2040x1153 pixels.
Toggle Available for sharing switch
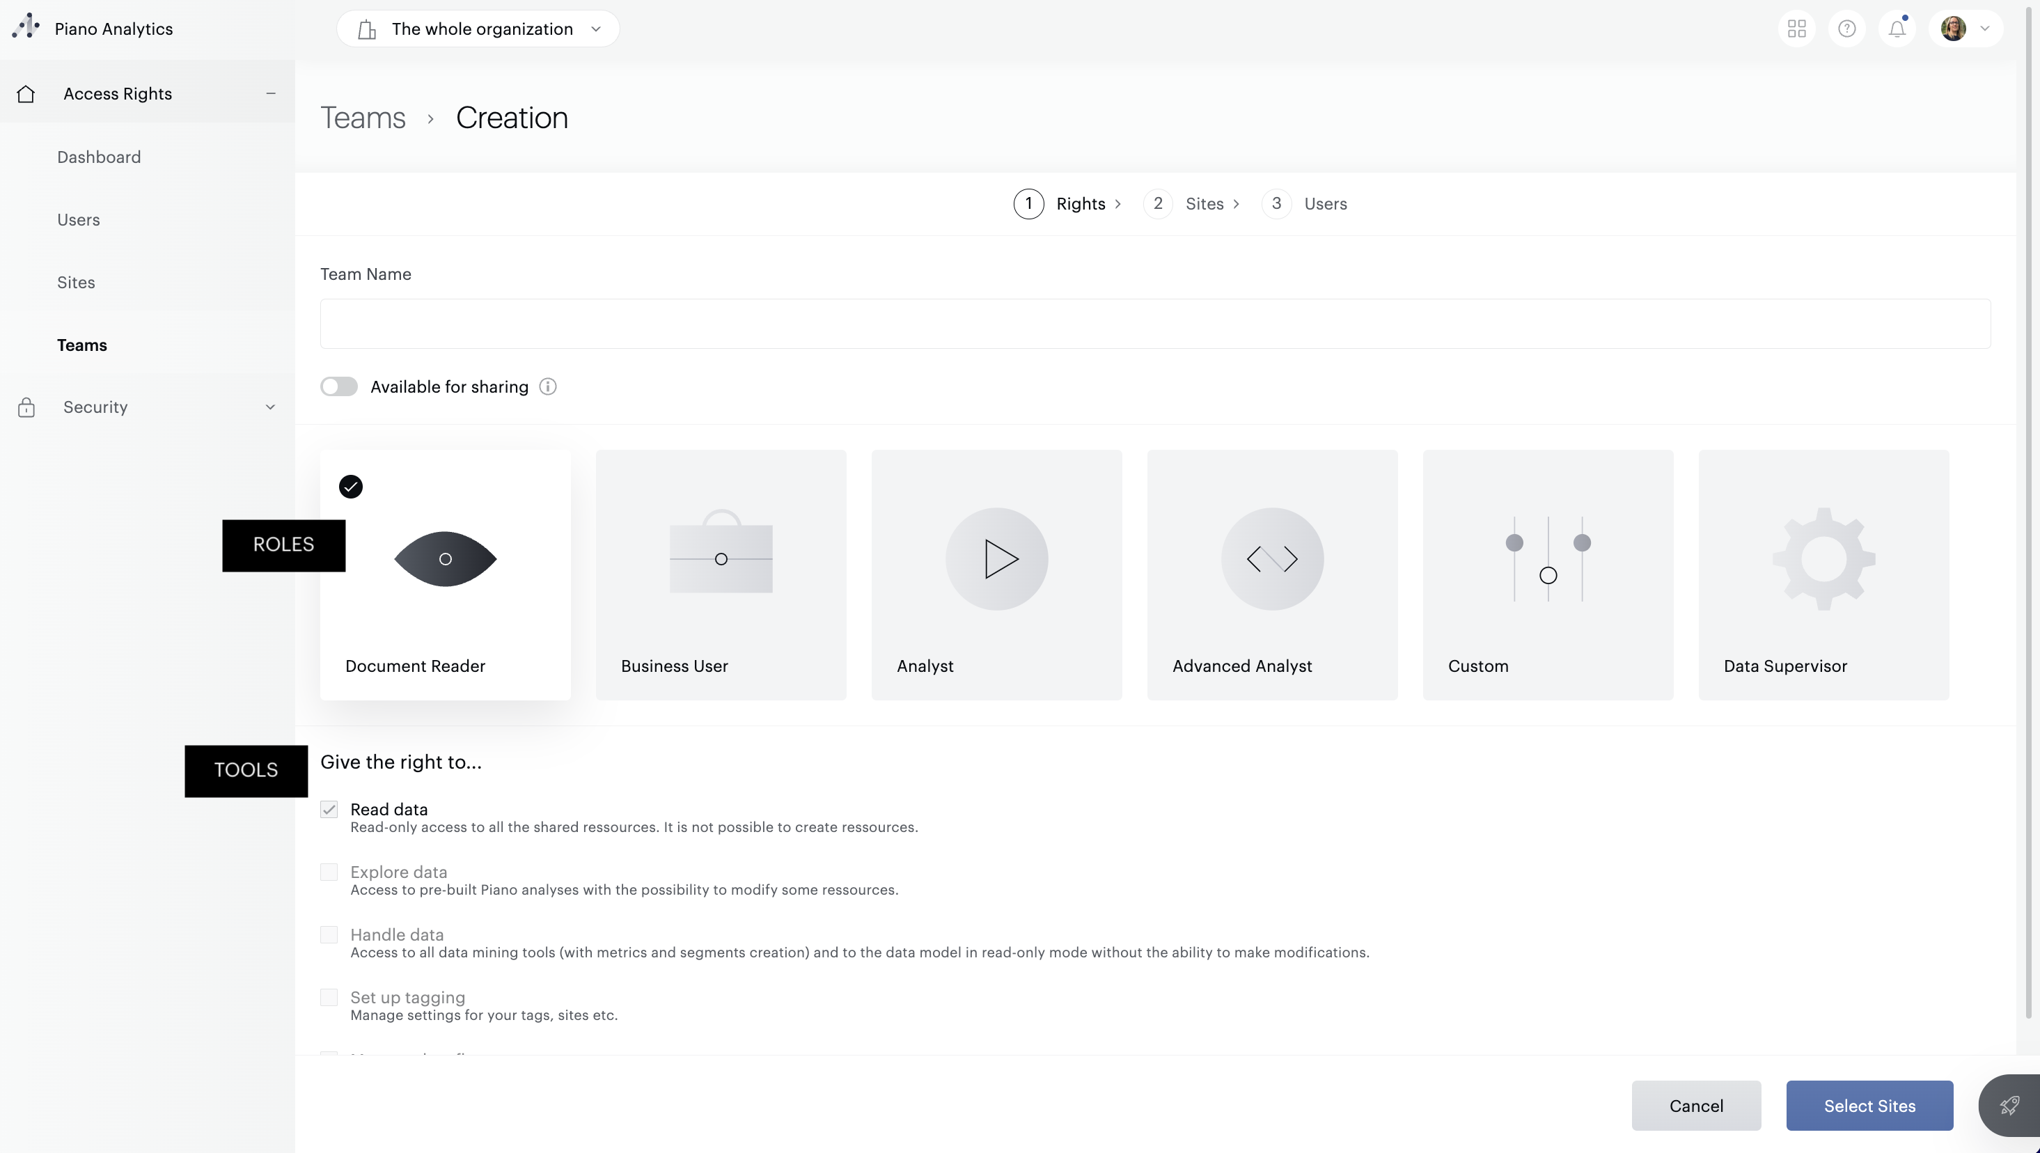click(339, 386)
